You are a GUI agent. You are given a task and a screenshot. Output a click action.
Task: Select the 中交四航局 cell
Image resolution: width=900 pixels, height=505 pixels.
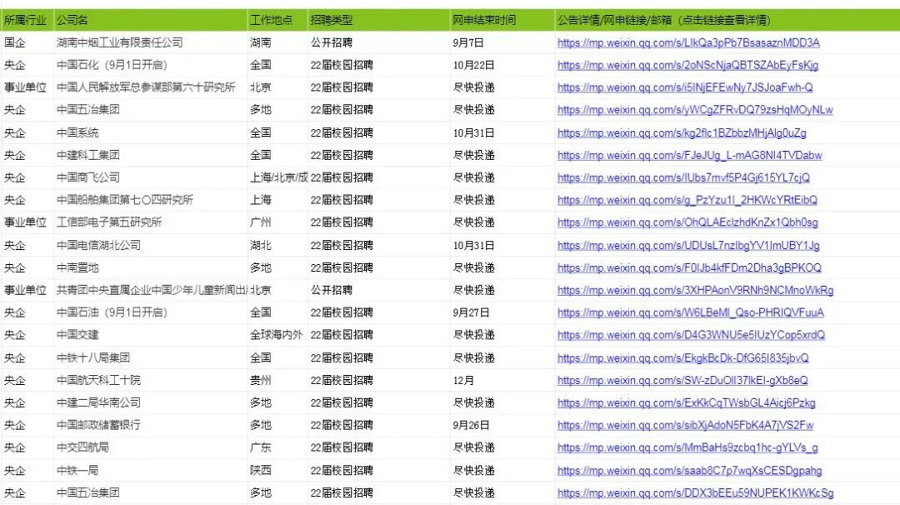coord(150,447)
